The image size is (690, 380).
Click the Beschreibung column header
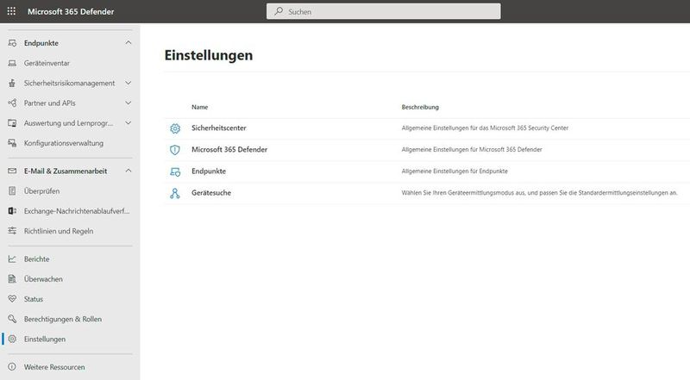click(420, 107)
